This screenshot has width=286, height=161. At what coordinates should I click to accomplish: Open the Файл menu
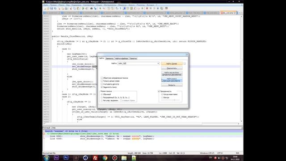[46, 5]
